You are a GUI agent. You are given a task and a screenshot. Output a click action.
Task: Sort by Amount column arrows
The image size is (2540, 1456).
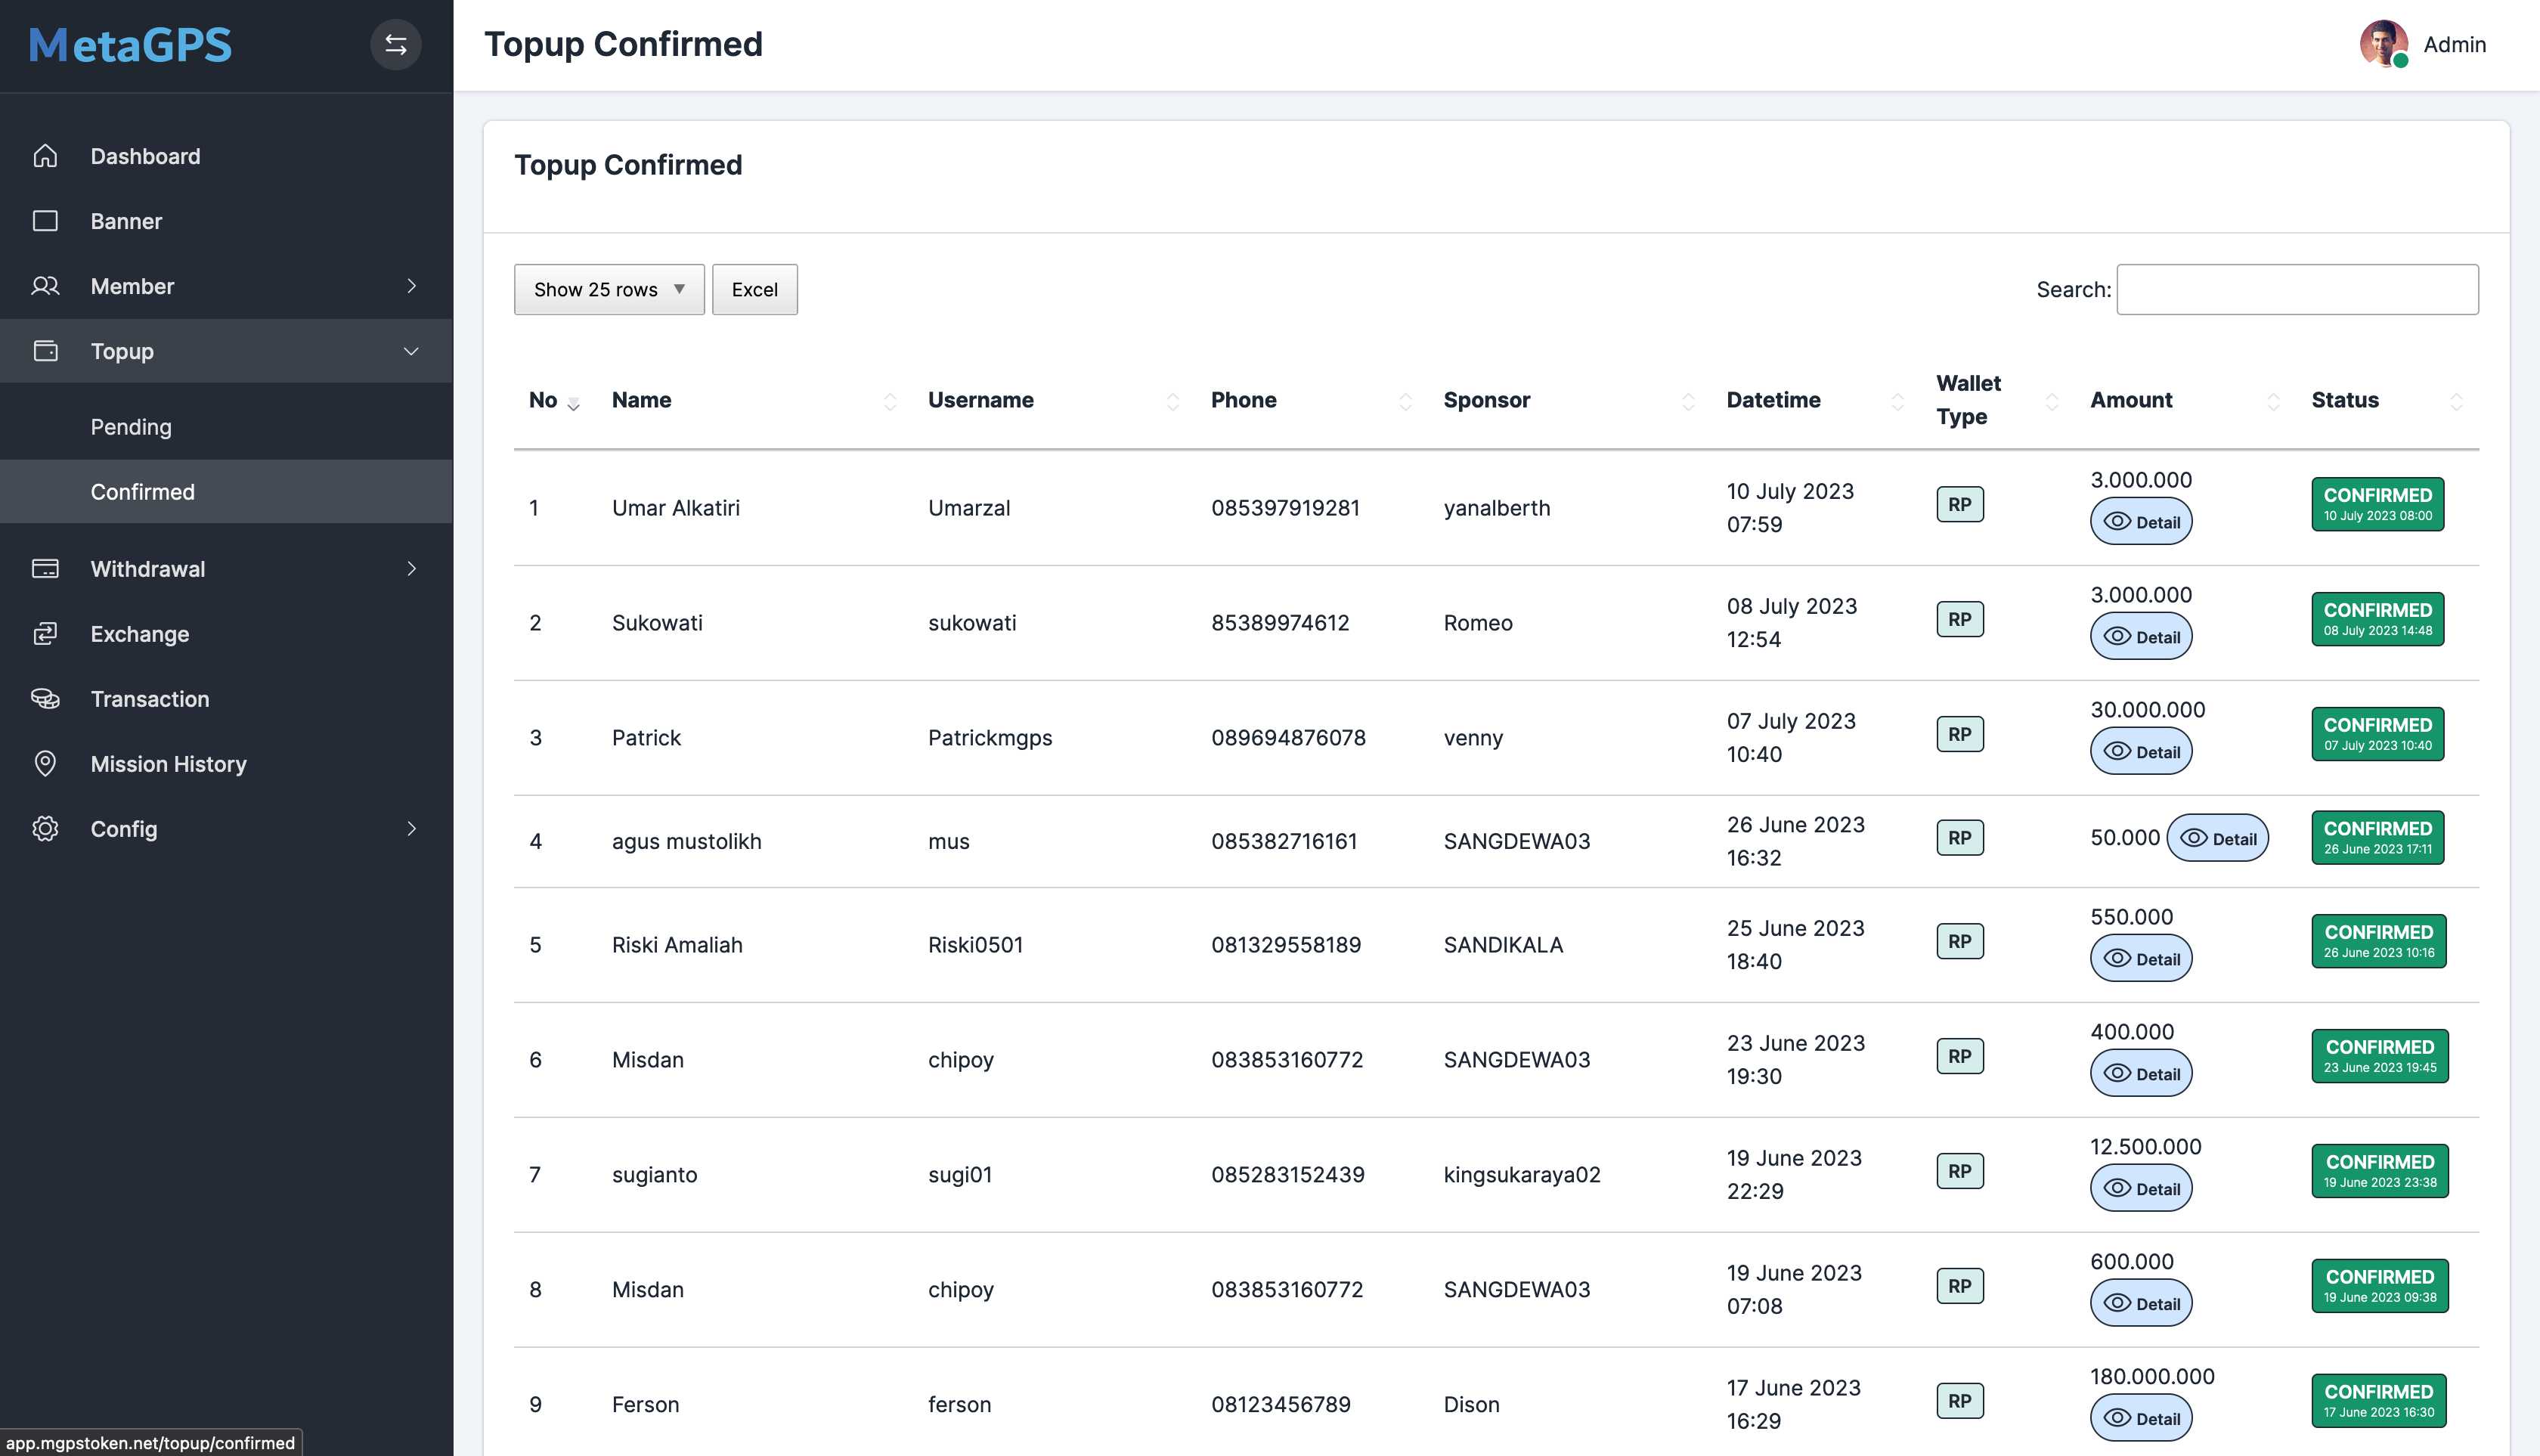pos(2273,401)
